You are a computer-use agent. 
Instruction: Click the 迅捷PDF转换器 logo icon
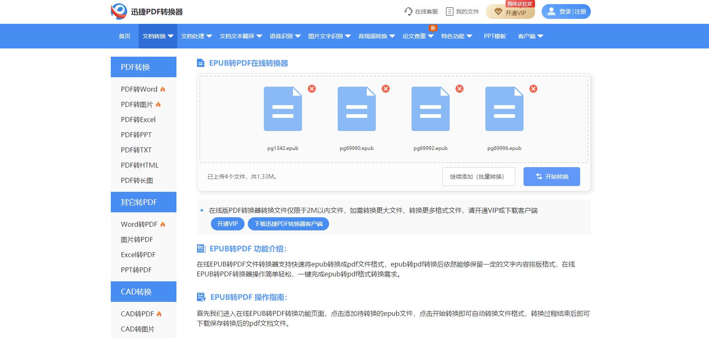click(119, 11)
